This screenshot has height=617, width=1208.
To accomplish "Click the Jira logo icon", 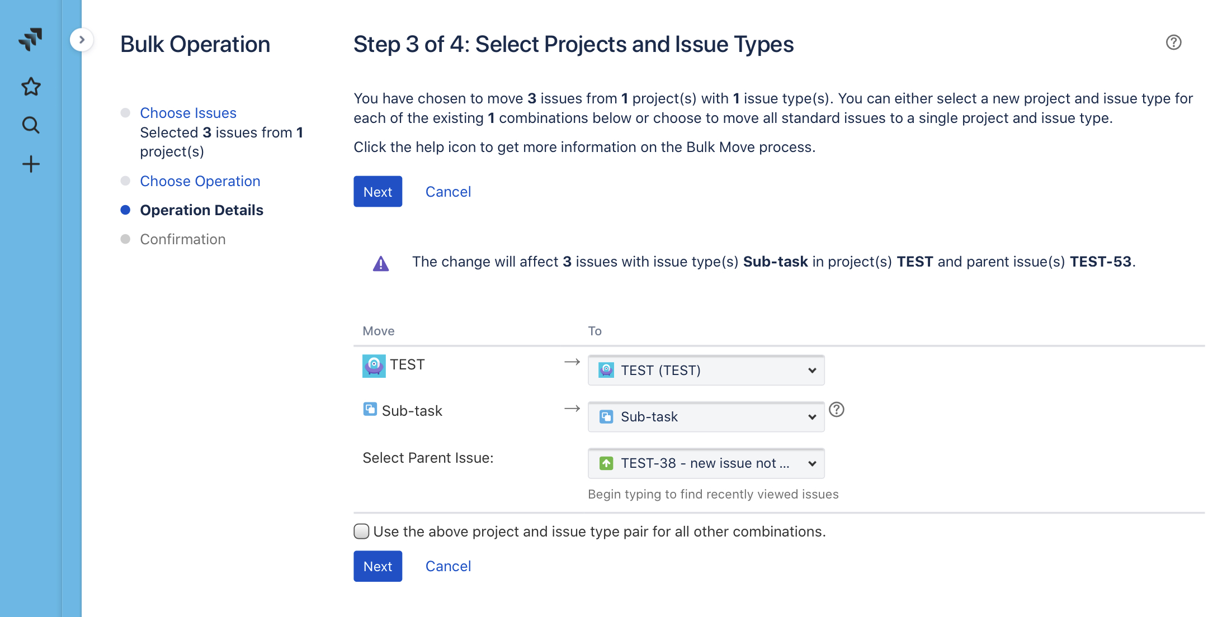I will point(31,39).
